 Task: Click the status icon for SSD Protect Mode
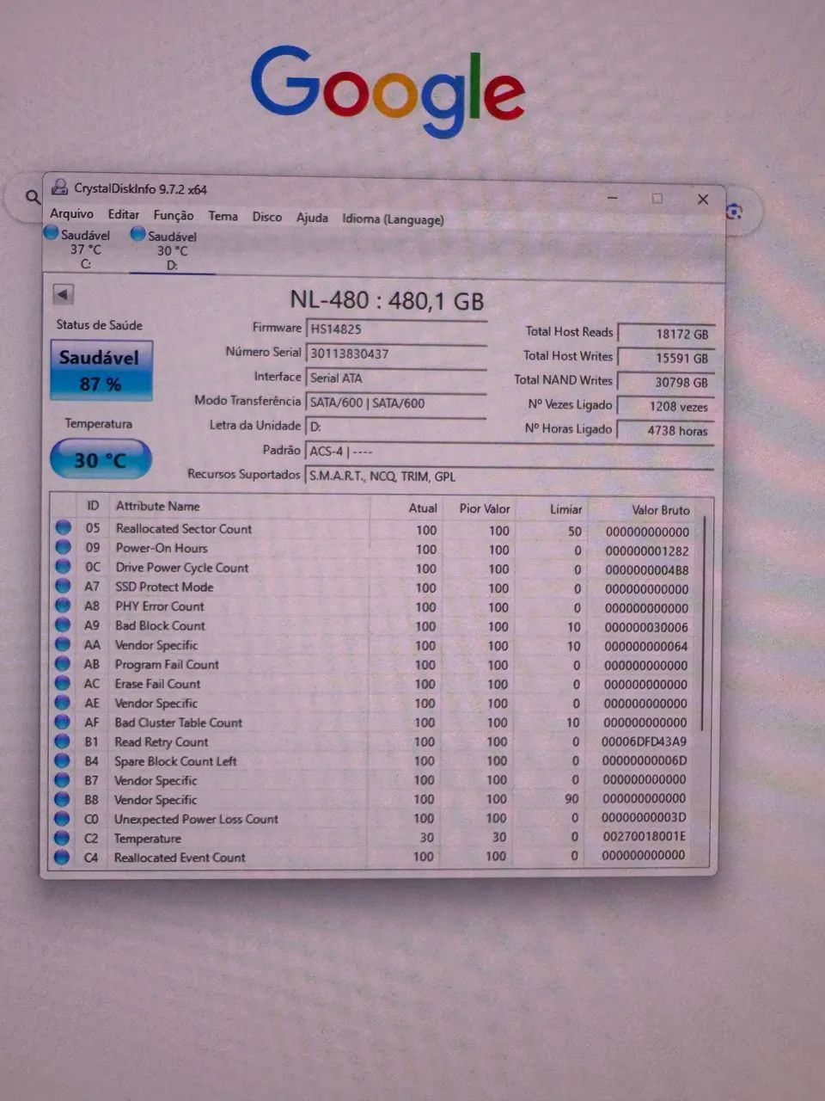tap(63, 586)
